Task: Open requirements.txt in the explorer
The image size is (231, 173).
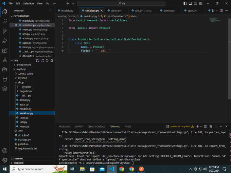Action: click(x=28, y=149)
